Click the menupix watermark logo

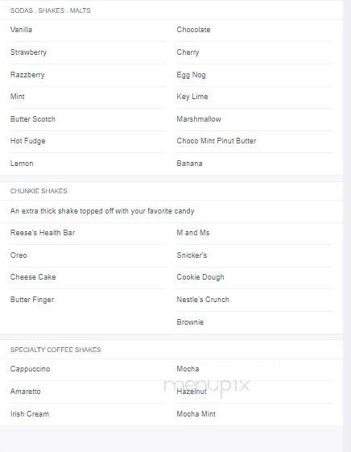206,385
